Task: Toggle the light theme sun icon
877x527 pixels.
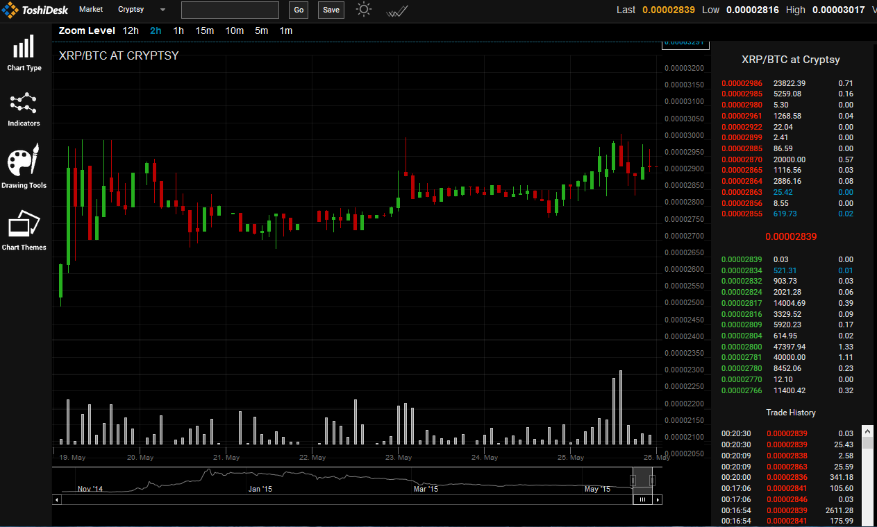Action: tap(364, 10)
